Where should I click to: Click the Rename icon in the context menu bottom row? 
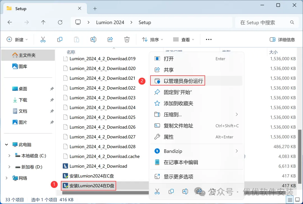[x=185, y=191]
